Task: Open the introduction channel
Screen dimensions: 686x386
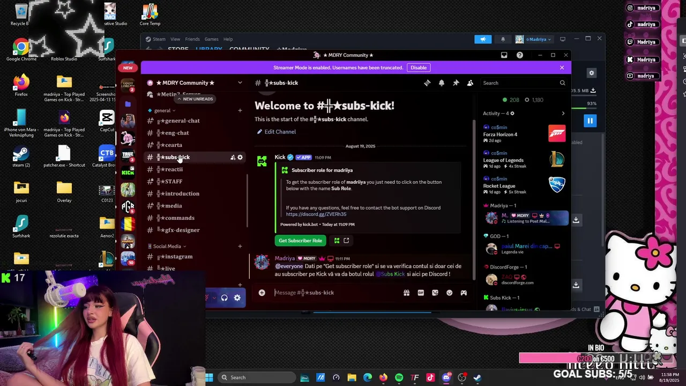Action: pyautogui.click(x=195, y=194)
